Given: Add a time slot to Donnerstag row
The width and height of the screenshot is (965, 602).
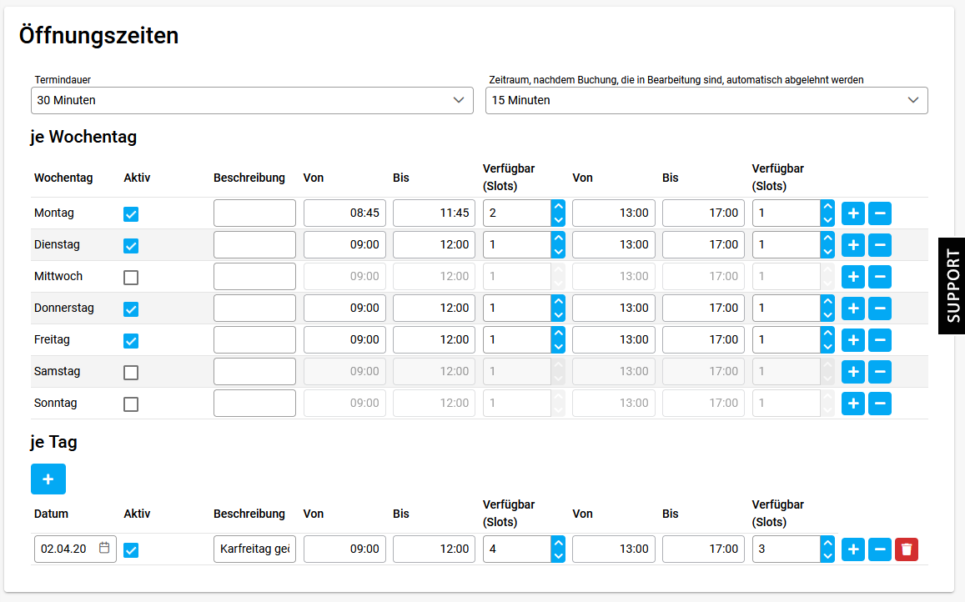Looking at the screenshot, I should point(853,309).
